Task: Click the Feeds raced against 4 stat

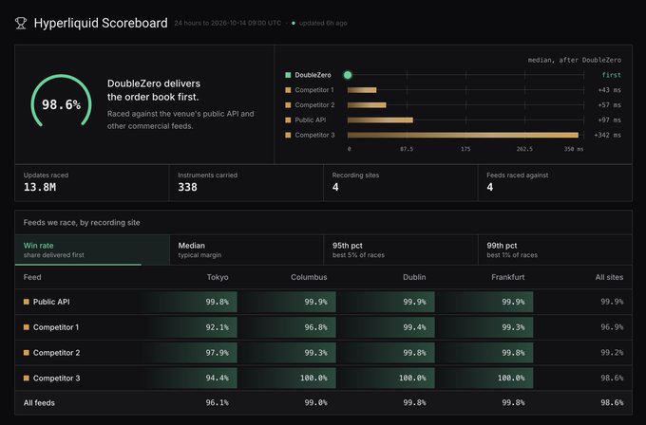Action: point(555,183)
